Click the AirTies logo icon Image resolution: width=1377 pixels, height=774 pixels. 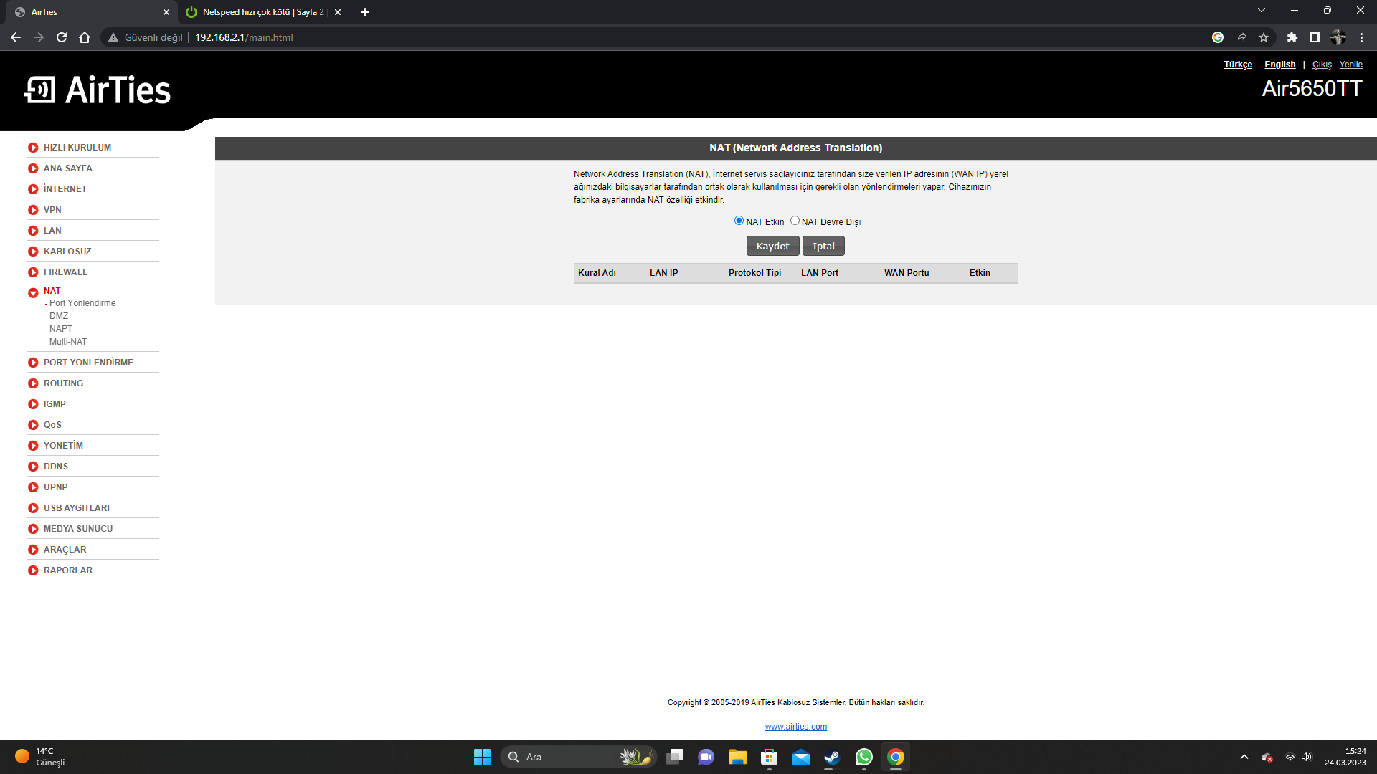click(39, 90)
